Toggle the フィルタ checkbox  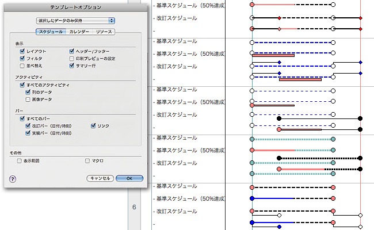click(21, 58)
